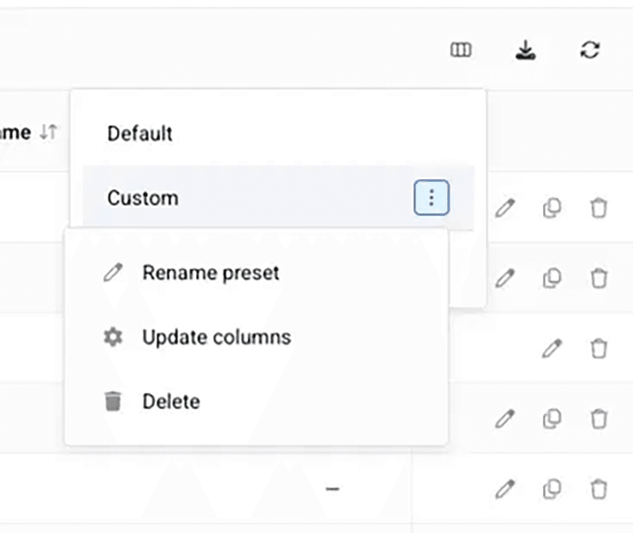Click the trash icon in second table row
Viewport: 633px width, 533px height.
pos(598,278)
